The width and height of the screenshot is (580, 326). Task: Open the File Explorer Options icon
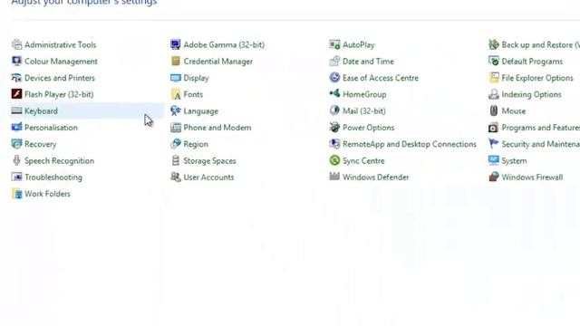(x=493, y=78)
